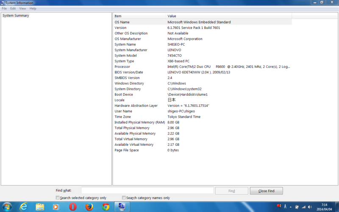Select the Hardware Abstraction Layer row
This screenshot has width=339, height=212.
pos(203,106)
